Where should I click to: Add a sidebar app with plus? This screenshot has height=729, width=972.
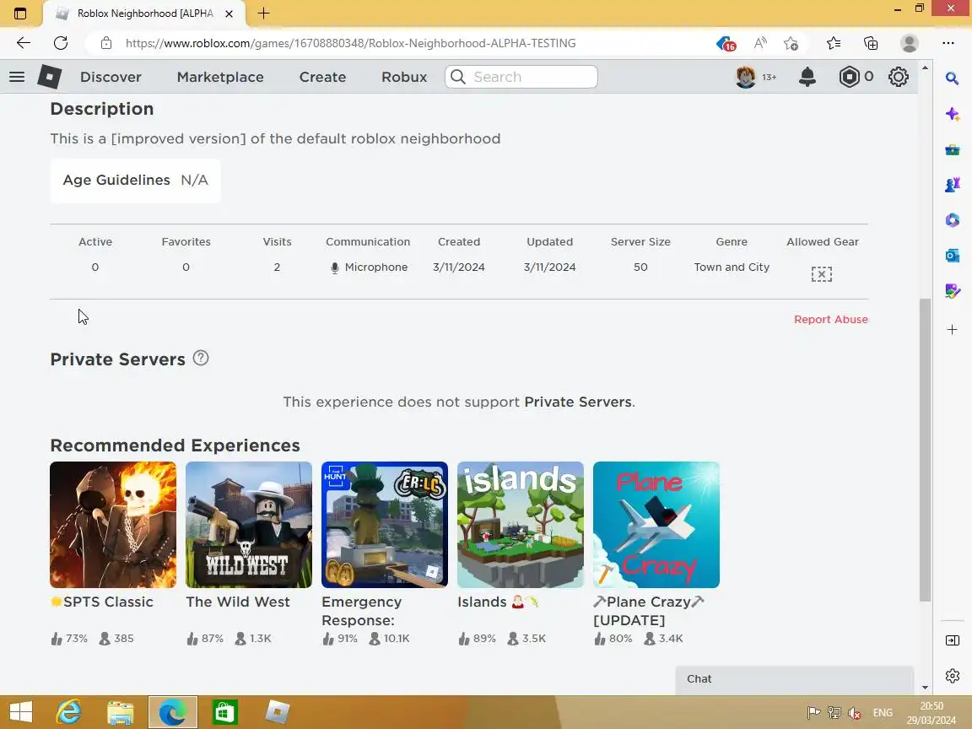point(953,329)
